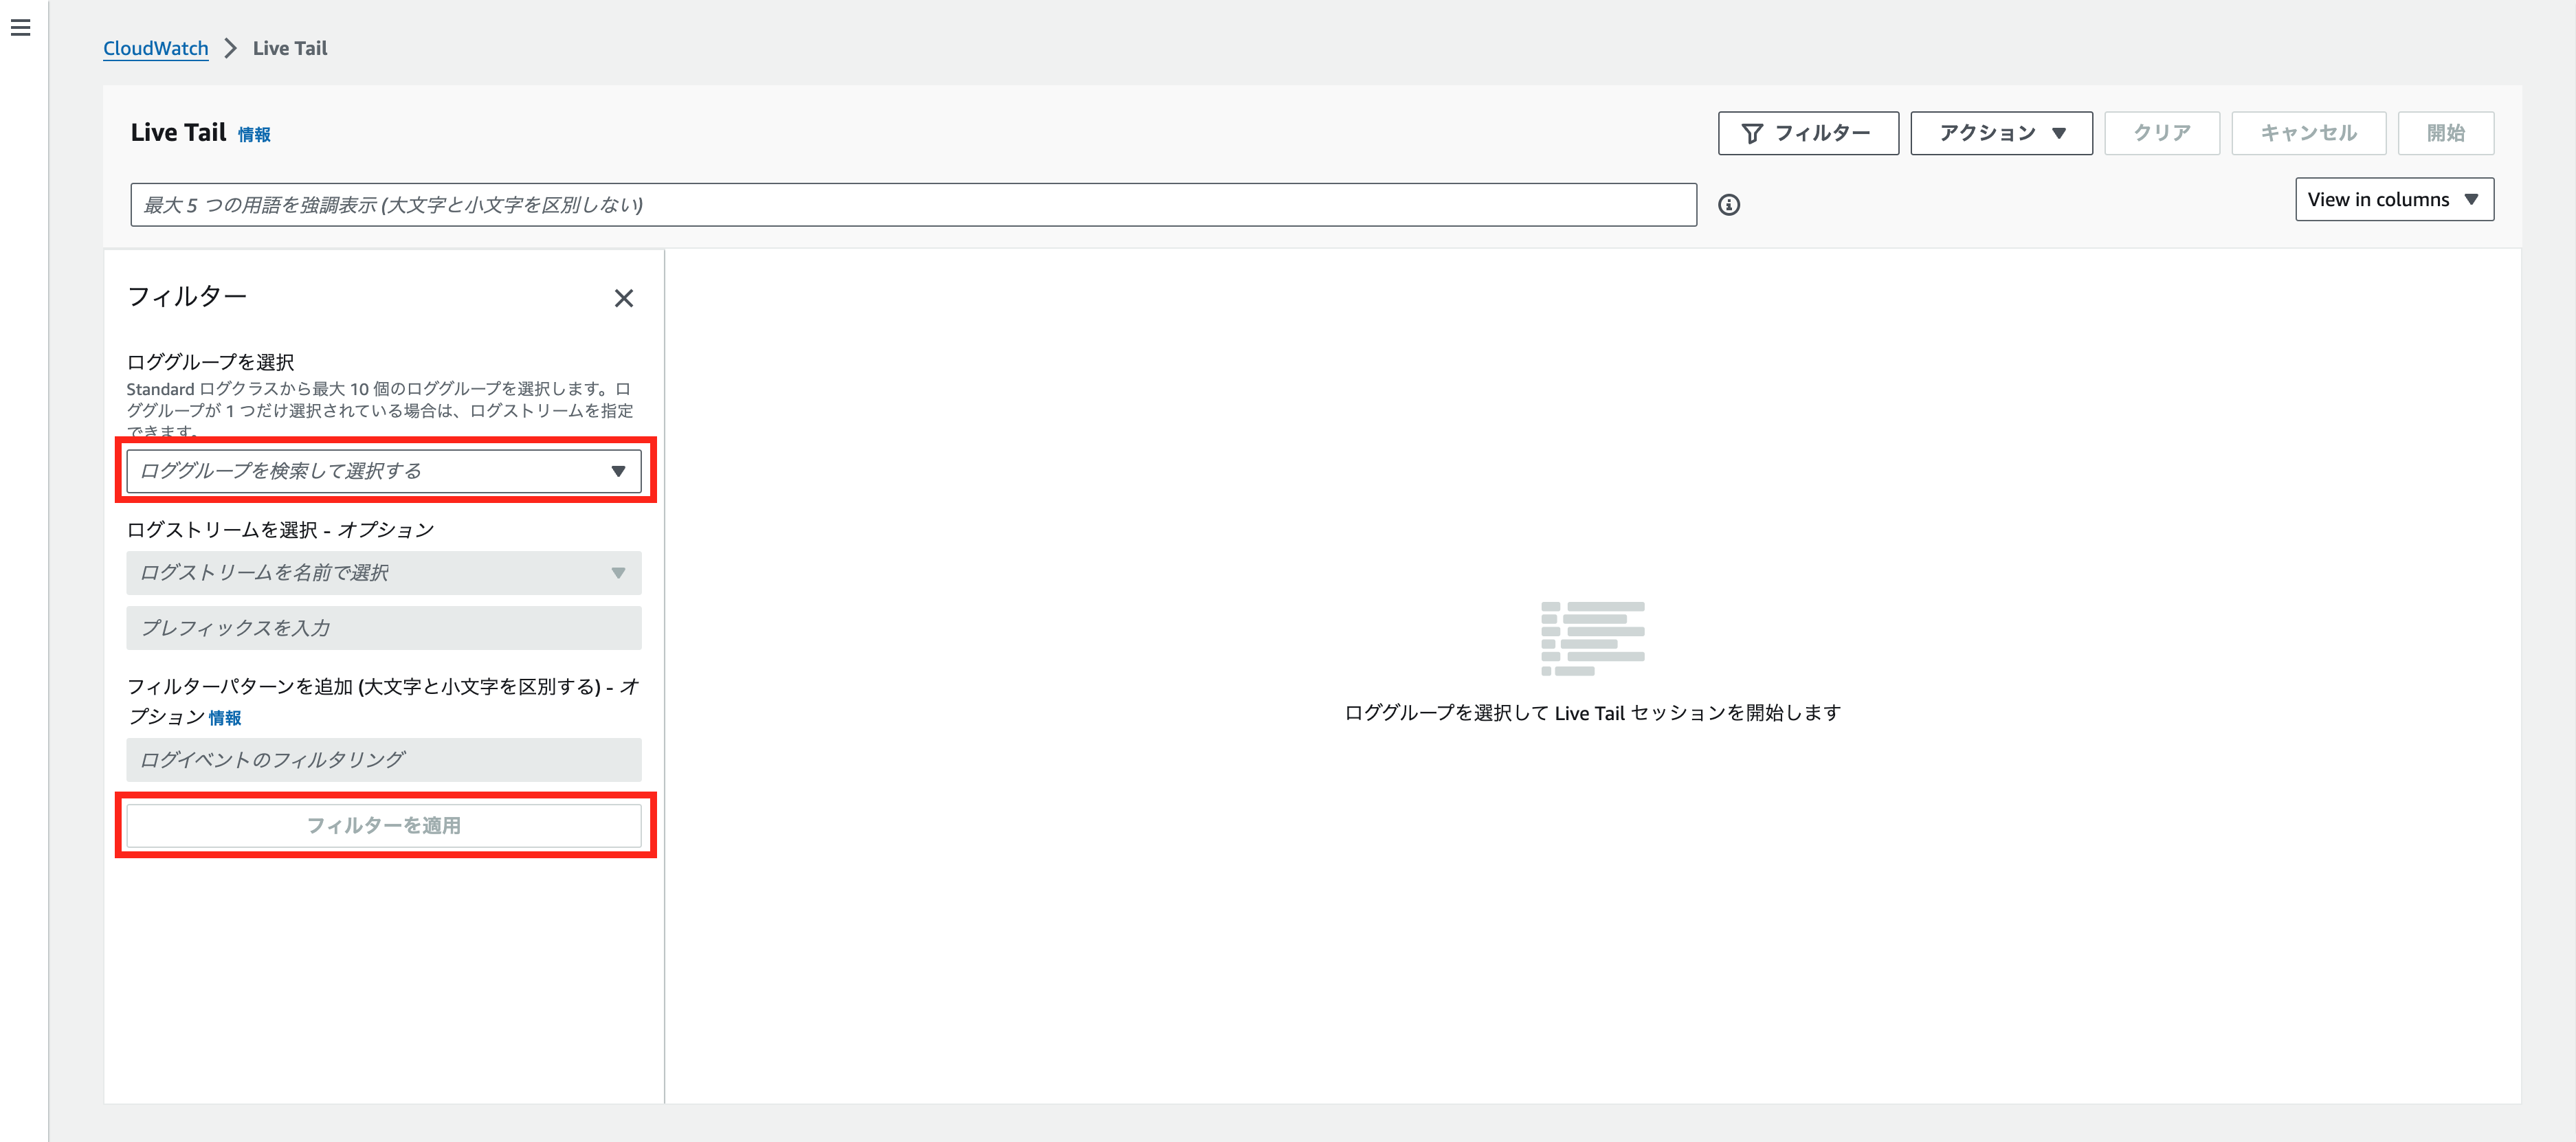Open the ログストリームを名前で選択 dropdown
The height and width of the screenshot is (1142, 2576).
383,573
